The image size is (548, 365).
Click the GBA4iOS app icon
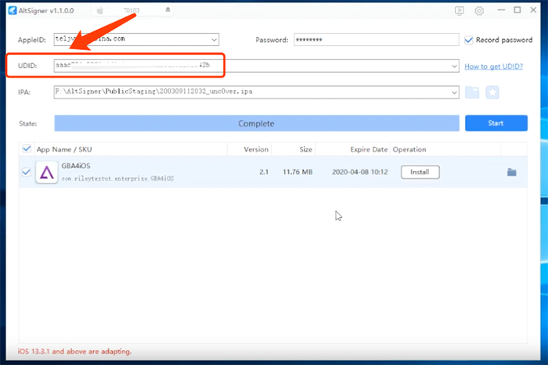pos(46,172)
